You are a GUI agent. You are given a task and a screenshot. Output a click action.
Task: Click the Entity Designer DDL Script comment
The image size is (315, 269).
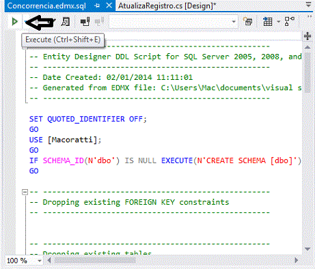coord(165,57)
